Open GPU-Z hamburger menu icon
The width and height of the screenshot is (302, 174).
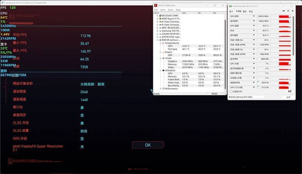(293, 11)
